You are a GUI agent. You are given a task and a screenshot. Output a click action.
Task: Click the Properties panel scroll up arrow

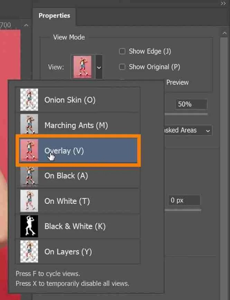[224, 34]
